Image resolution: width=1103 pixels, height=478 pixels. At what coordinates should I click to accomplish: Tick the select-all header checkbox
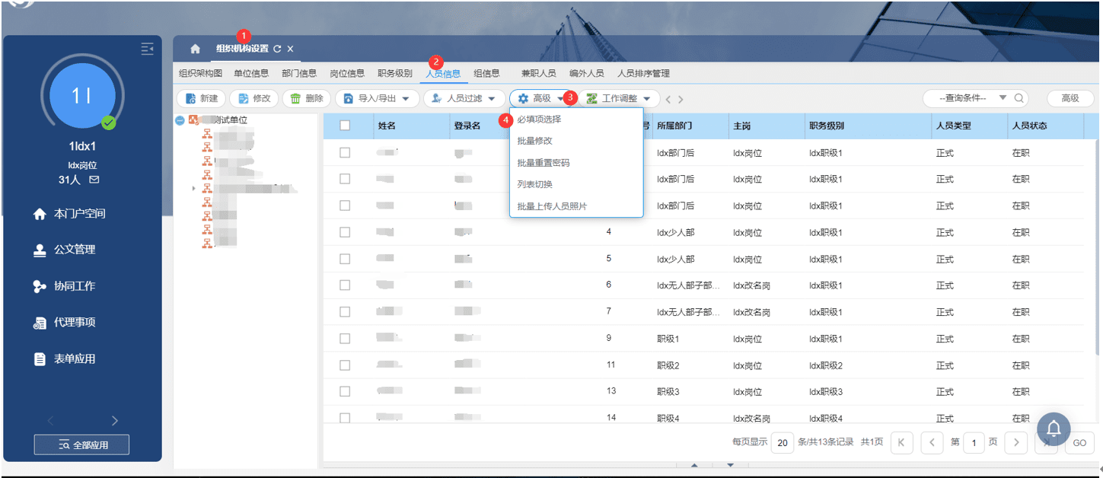[345, 126]
